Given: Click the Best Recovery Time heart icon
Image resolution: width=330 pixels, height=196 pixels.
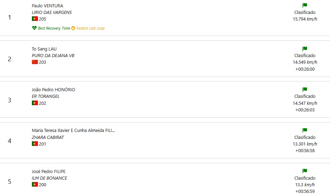Looking at the screenshot, I should [34, 28].
